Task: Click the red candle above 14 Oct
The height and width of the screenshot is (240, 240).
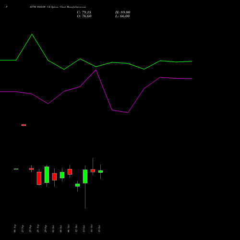Action: point(93,171)
